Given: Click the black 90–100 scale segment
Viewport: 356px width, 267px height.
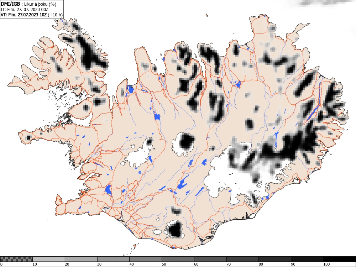Looking at the screenshot, I should coord(307,259).
